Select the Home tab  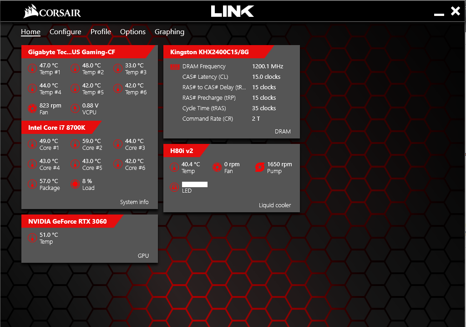click(30, 32)
